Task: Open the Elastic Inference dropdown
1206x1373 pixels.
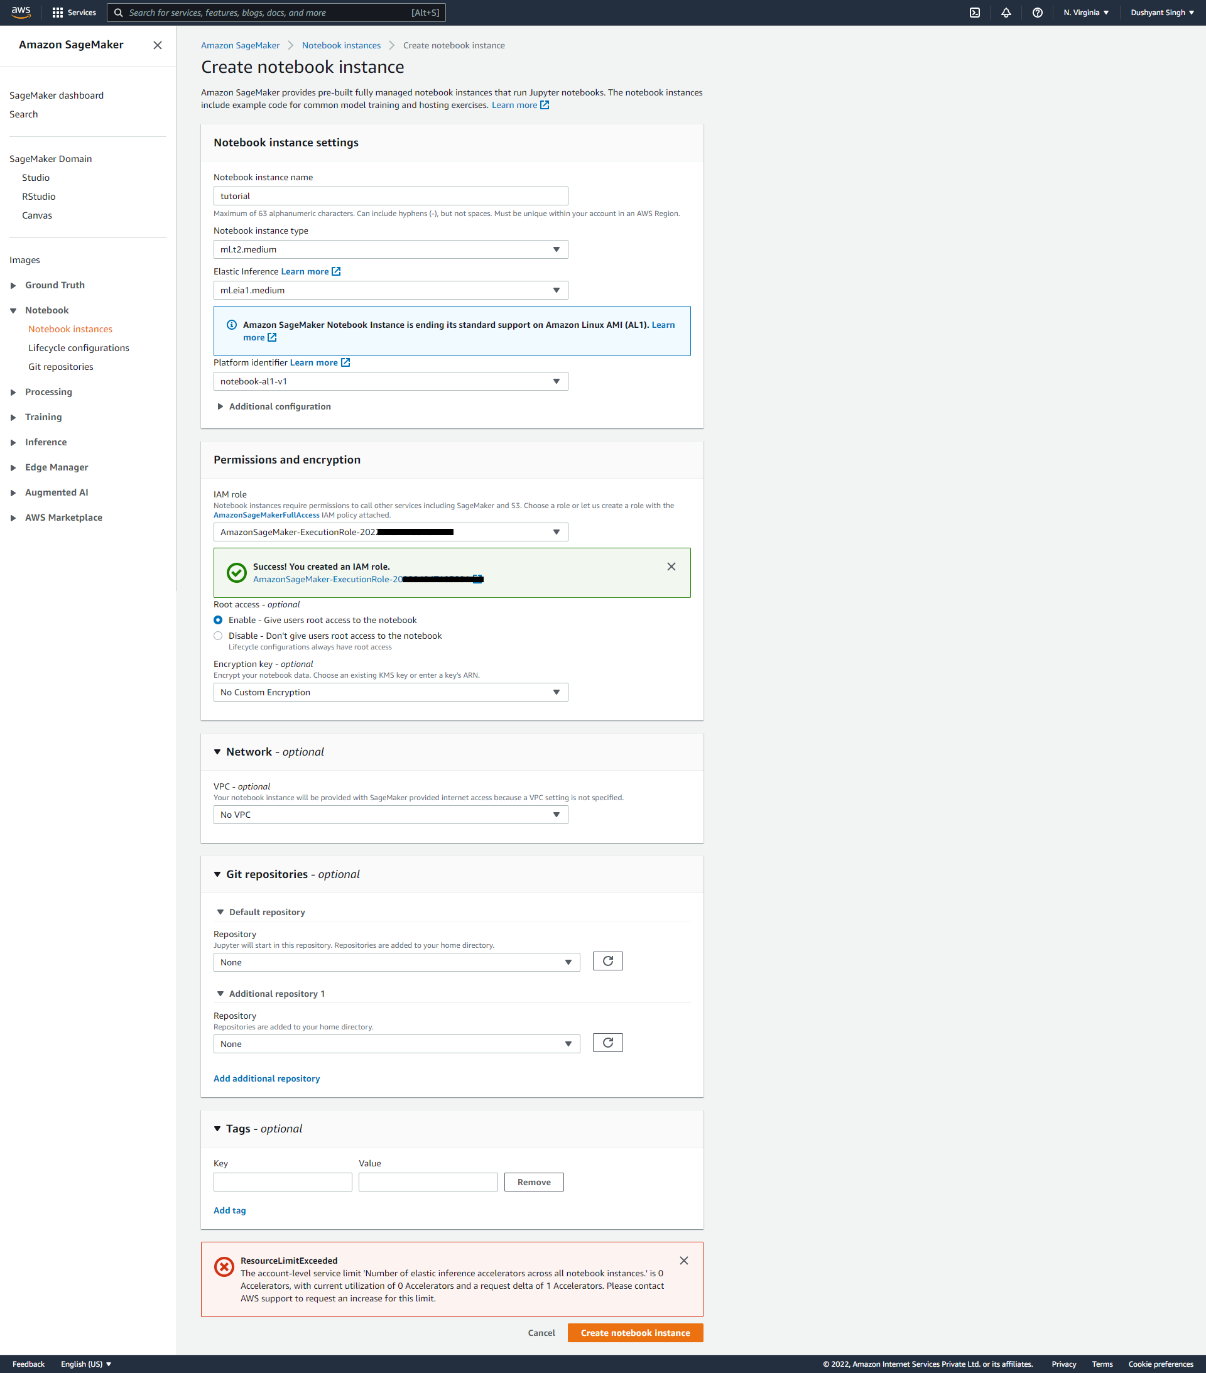Action: (390, 290)
